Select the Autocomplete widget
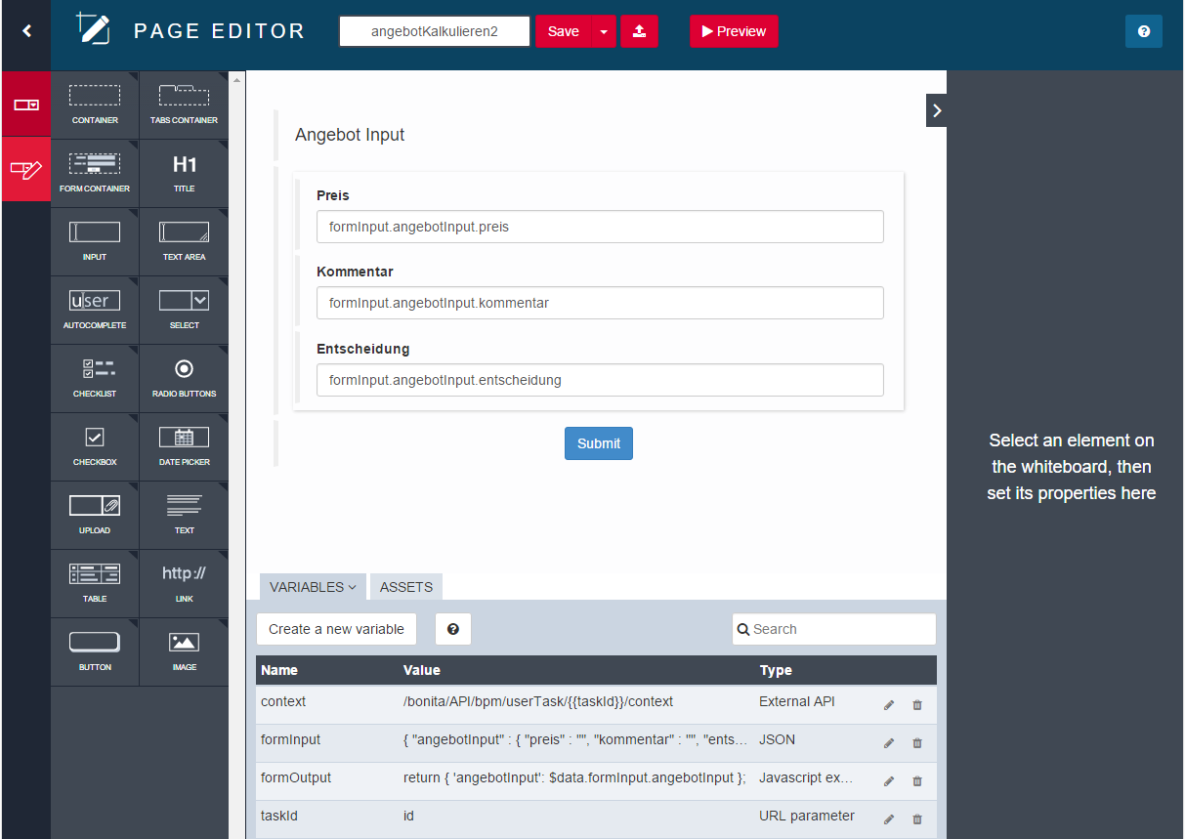Image resolution: width=1185 pixels, height=839 pixels. click(95, 310)
